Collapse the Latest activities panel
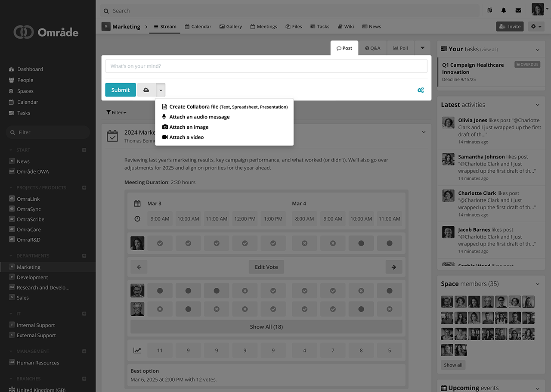Image resolution: width=551 pixels, height=392 pixels. point(537,105)
